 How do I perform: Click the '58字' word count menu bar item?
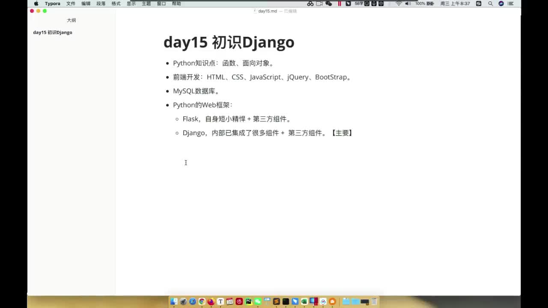click(x=359, y=3)
